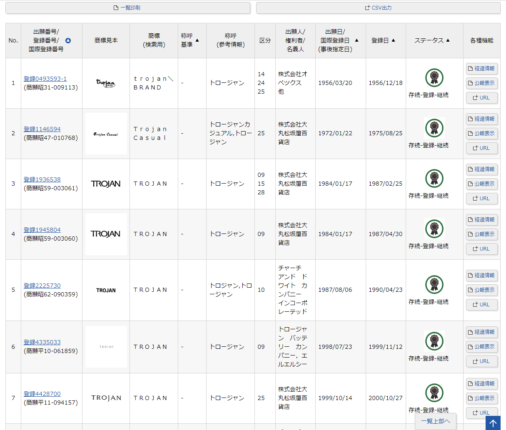Open 公報表示 for 登録1146594
The image size is (506, 430).
point(482,134)
